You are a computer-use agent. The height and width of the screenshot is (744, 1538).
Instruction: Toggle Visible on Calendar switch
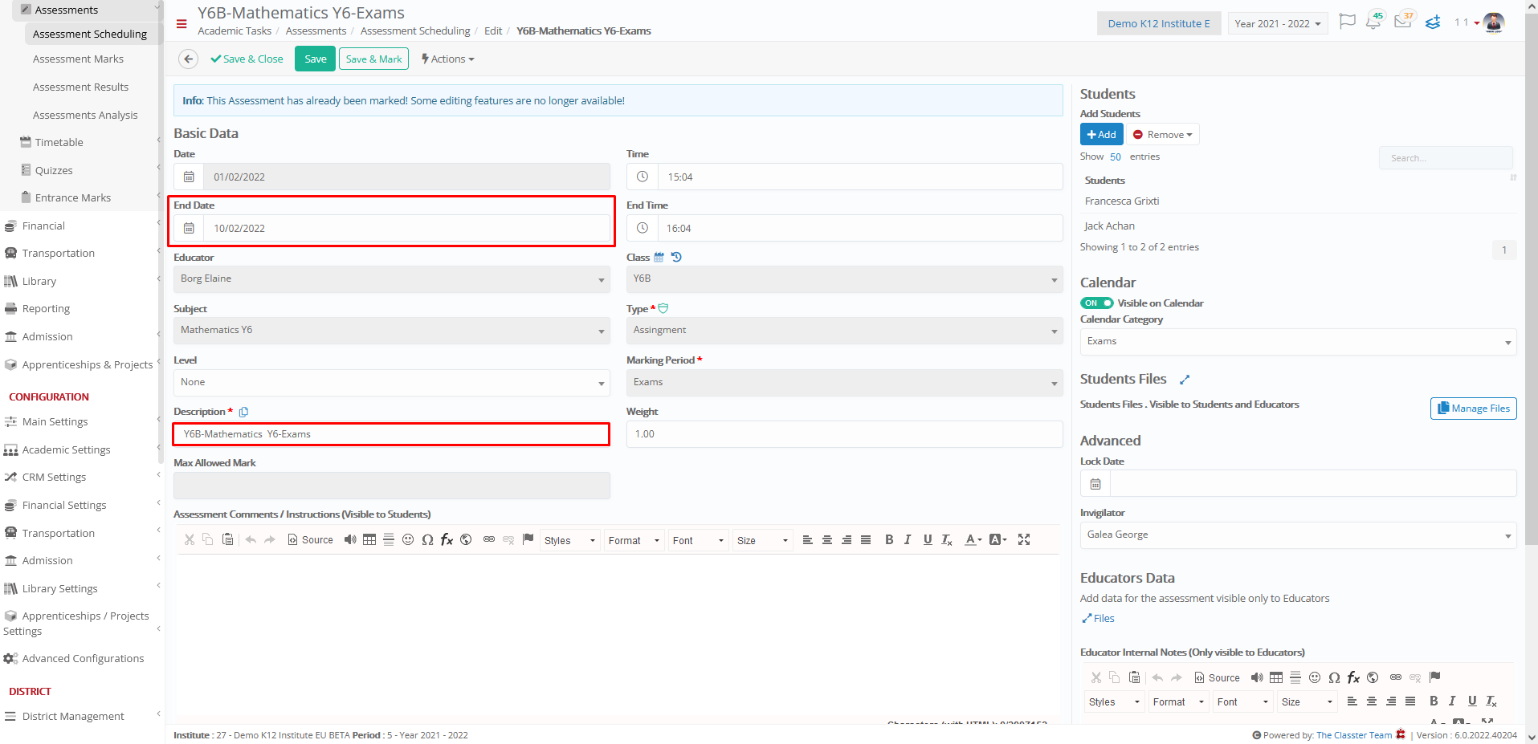point(1097,303)
